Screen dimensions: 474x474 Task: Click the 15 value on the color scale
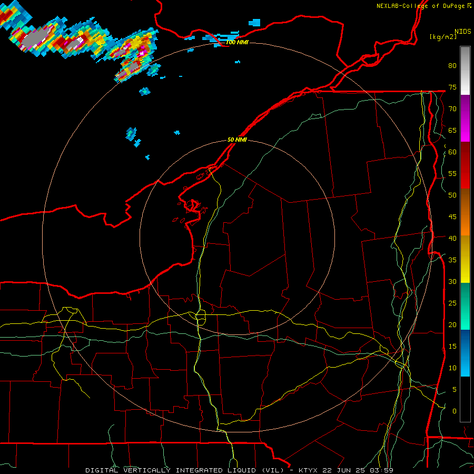point(452,347)
